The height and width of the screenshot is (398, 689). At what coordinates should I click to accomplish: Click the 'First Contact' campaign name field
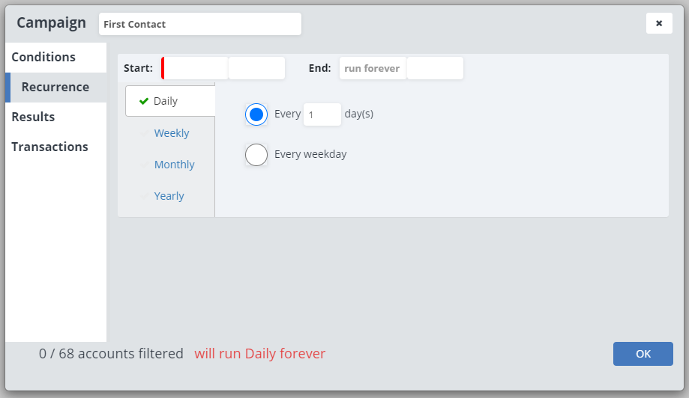(x=200, y=24)
